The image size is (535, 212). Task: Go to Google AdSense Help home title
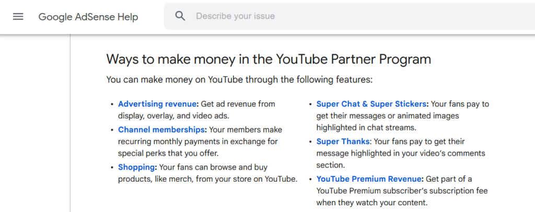88,17
